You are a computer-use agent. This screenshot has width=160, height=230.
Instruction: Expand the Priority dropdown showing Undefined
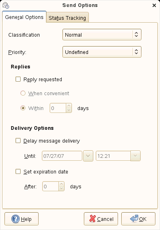pyautogui.click(x=102, y=52)
